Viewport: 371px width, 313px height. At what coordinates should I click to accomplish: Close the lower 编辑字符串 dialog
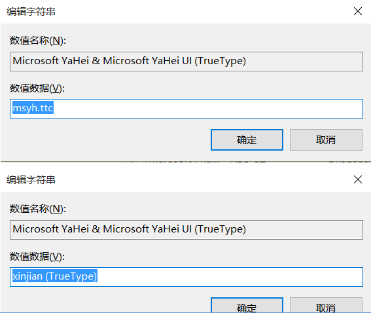tap(358, 179)
